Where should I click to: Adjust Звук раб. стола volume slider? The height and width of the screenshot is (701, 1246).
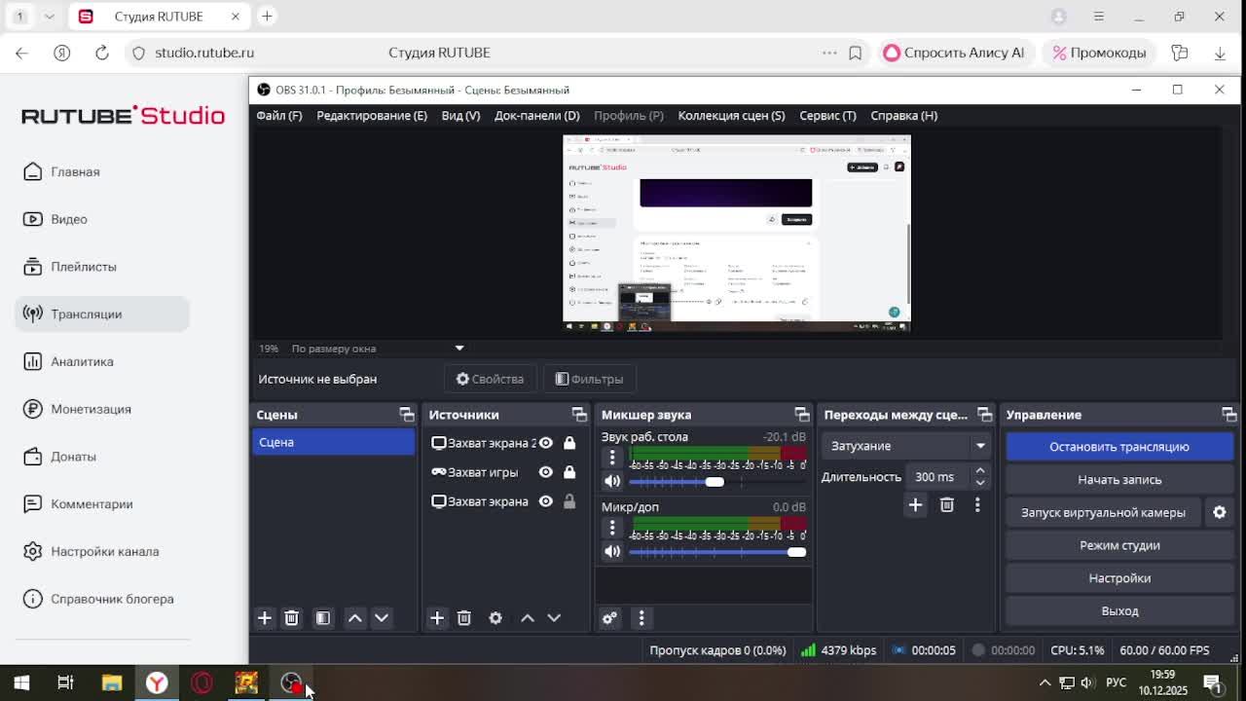point(715,482)
